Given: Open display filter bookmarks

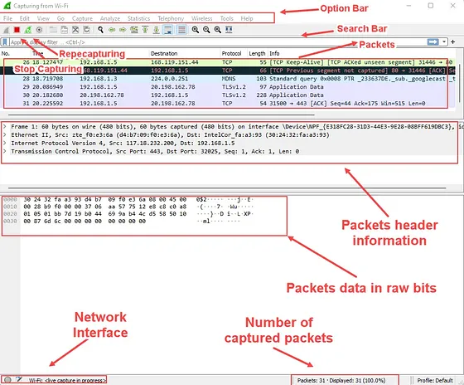Looking at the screenshot, I should (5, 42).
